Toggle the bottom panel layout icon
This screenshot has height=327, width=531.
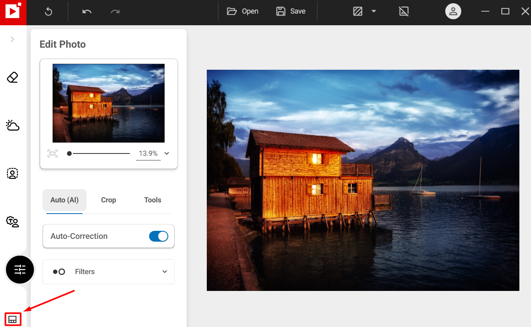[x=12, y=319]
